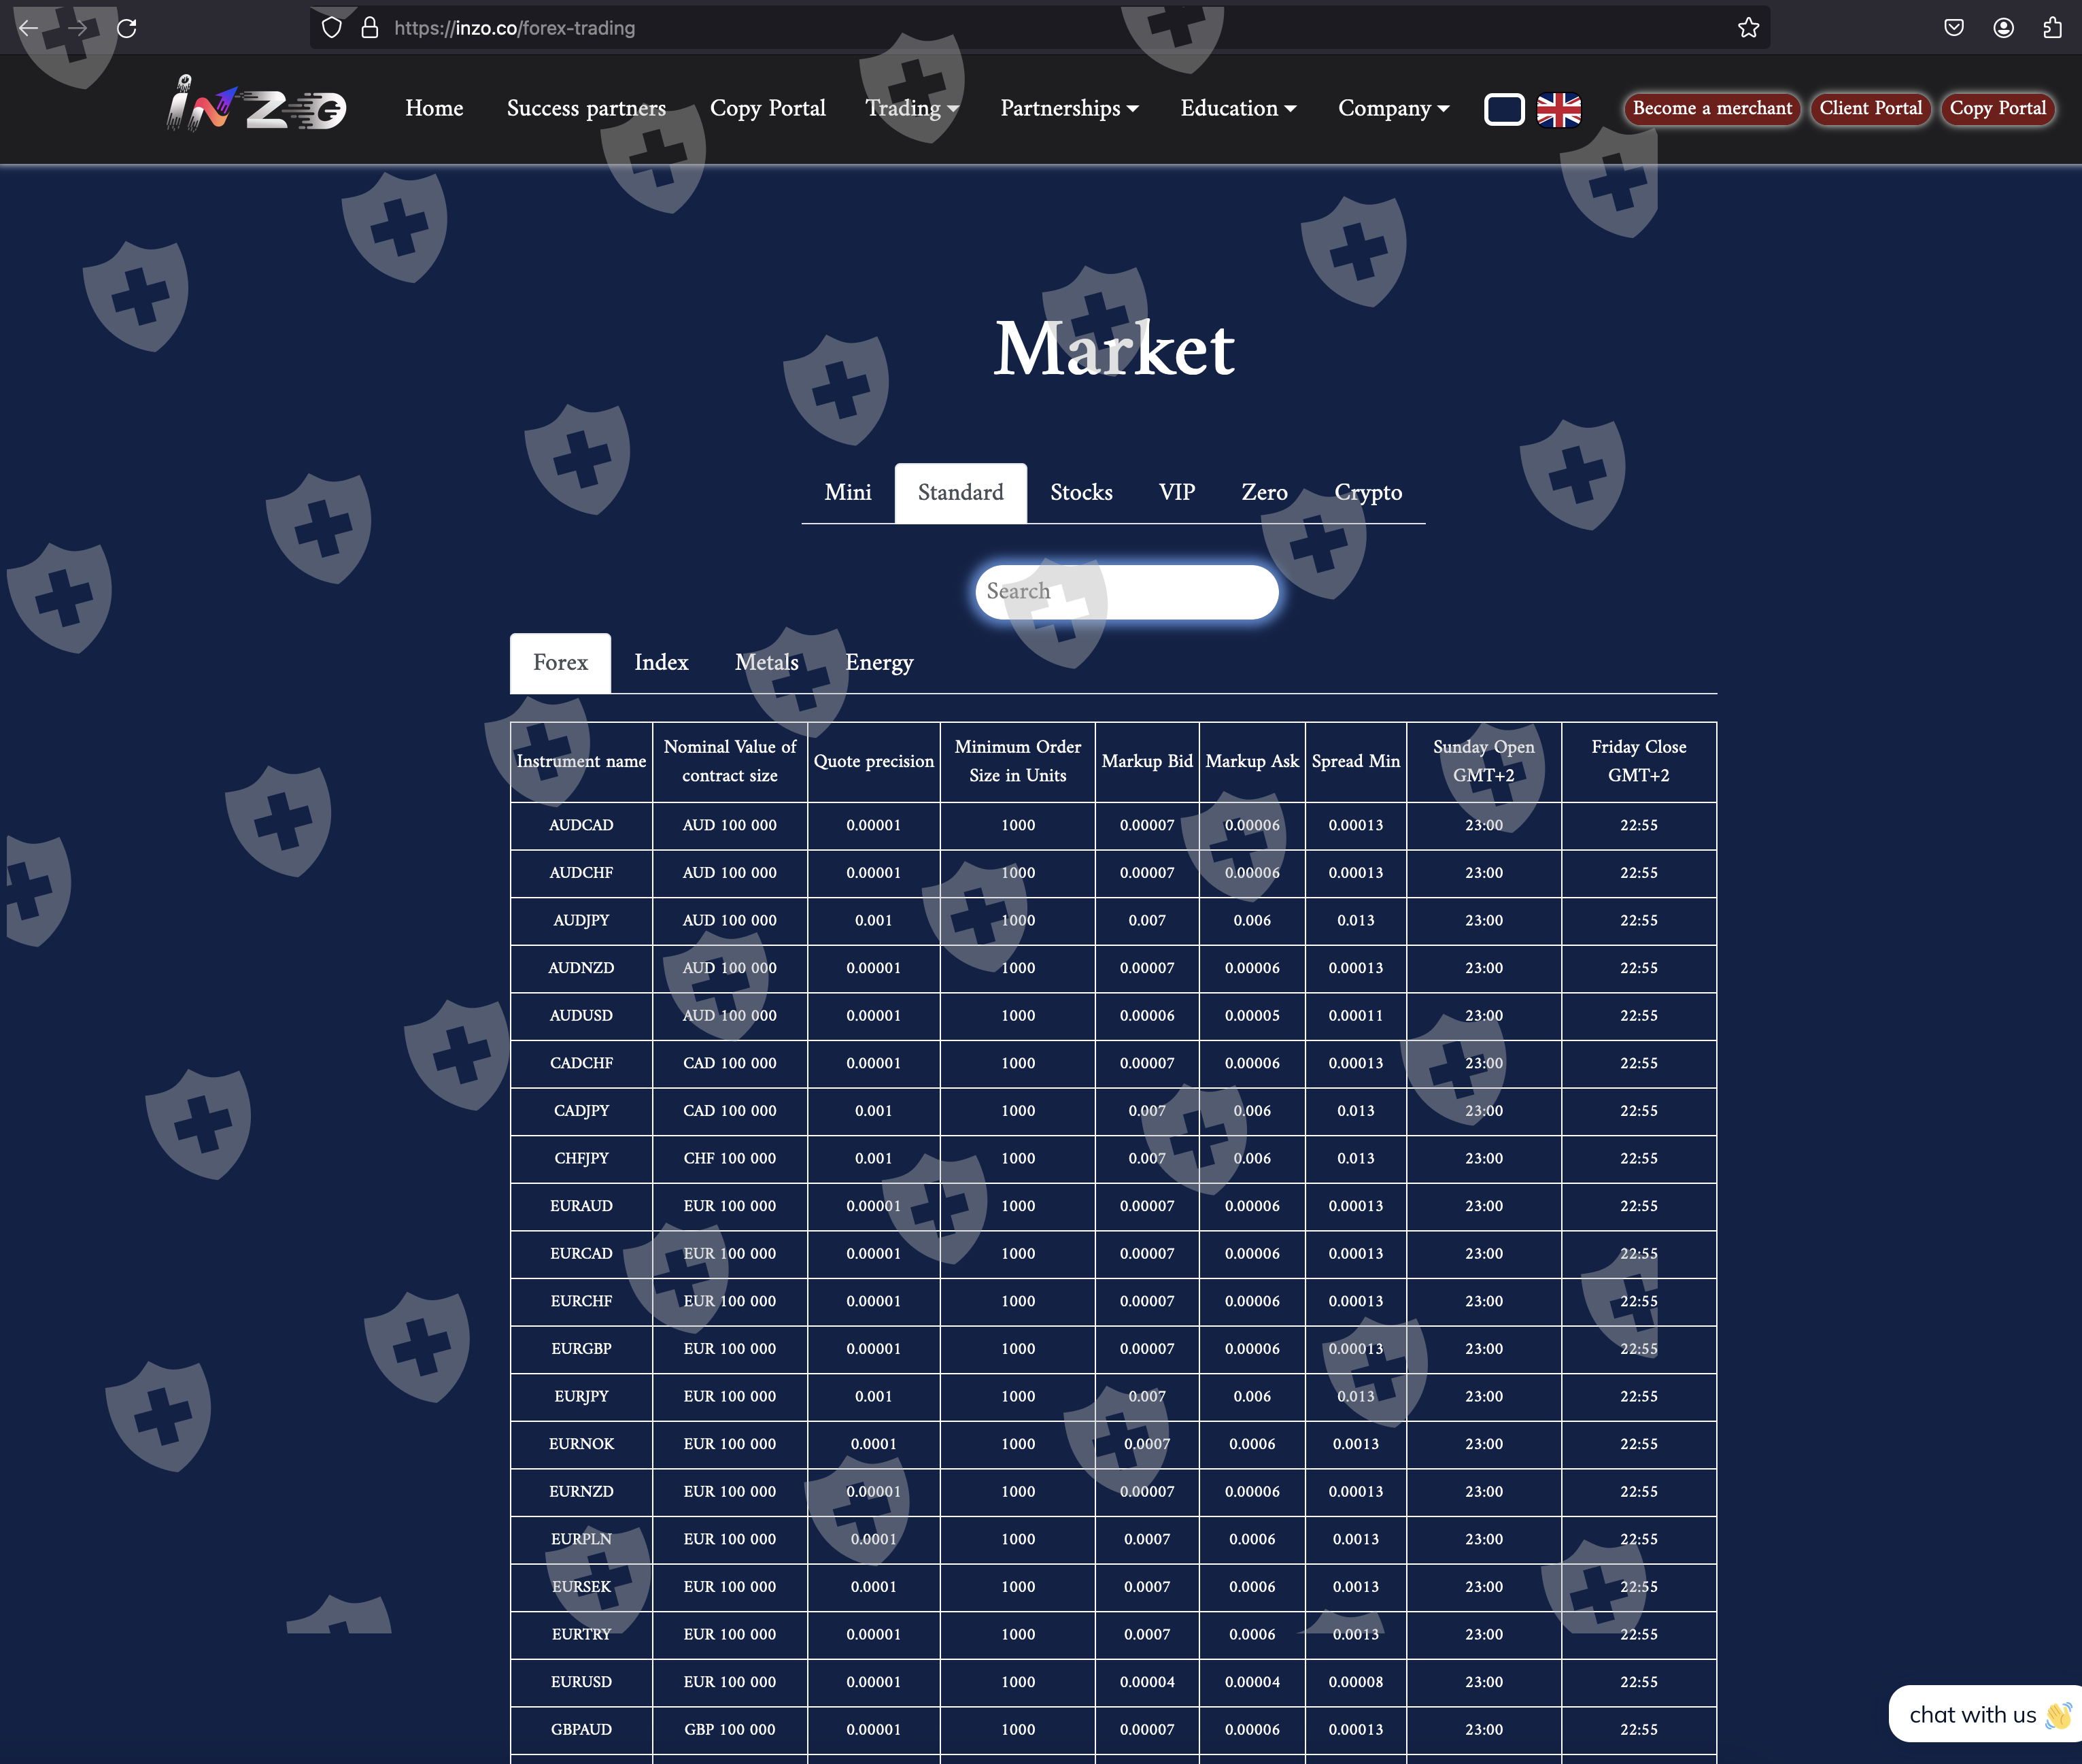The width and height of the screenshot is (2082, 1764).
Task: Bookmark page with star icon
Action: (x=1747, y=28)
